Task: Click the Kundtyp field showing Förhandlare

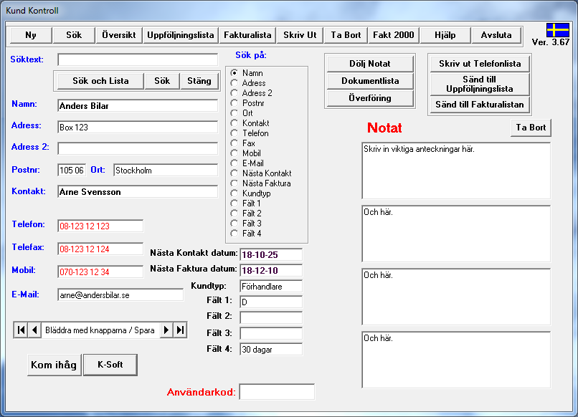Action: (x=271, y=286)
